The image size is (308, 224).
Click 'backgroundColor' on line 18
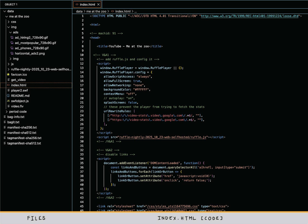pos(117,90)
